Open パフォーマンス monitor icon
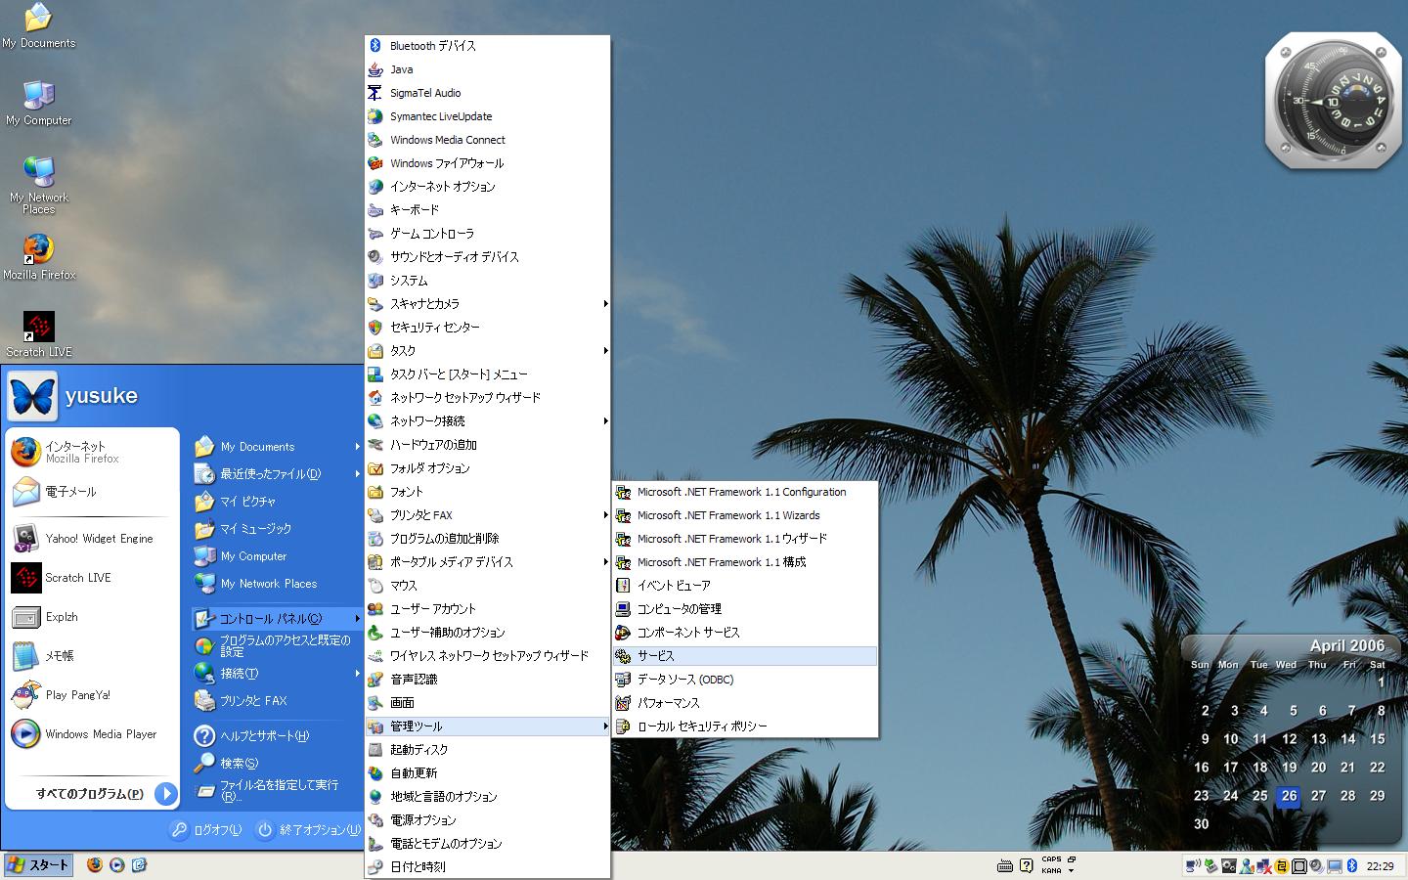The height and width of the screenshot is (880, 1408). tap(623, 703)
